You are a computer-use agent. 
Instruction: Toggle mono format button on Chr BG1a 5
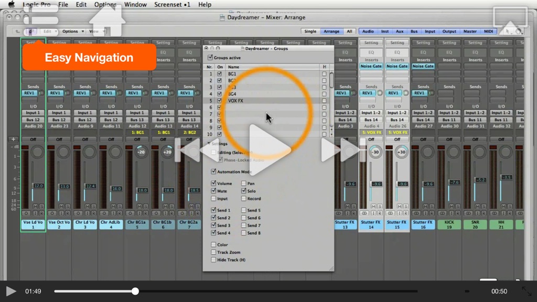130,213
